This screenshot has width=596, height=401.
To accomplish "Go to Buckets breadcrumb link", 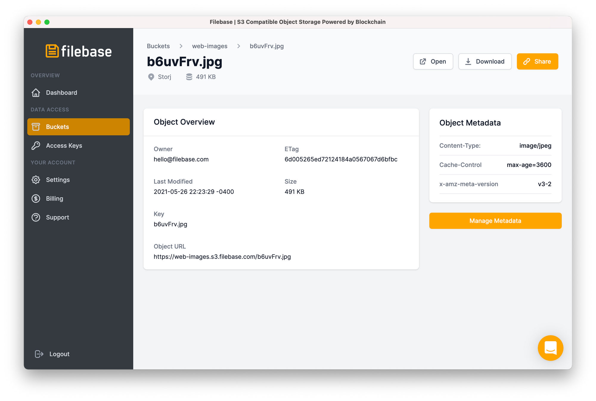I will [x=158, y=46].
